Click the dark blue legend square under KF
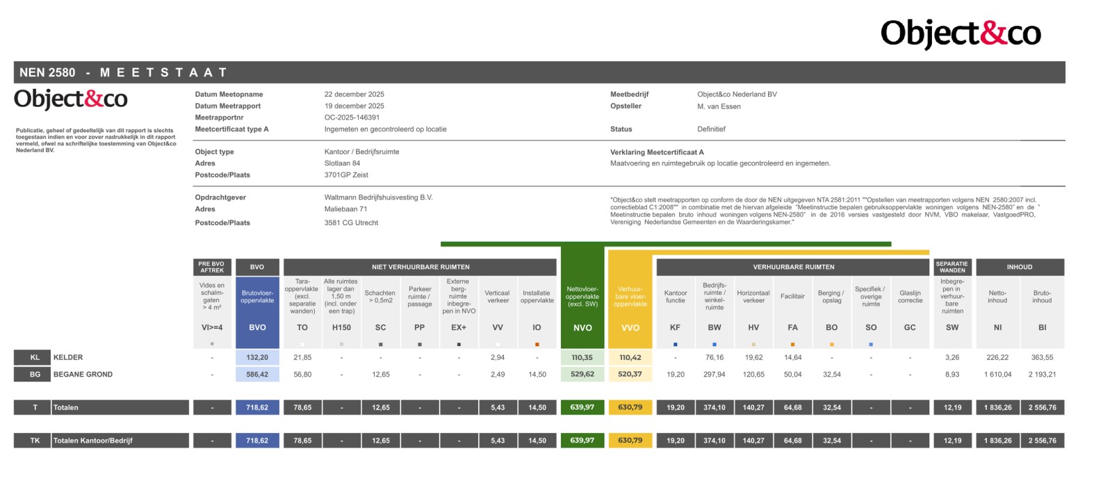The width and height of the screenshot is (1094, 481). coord(675,344)
